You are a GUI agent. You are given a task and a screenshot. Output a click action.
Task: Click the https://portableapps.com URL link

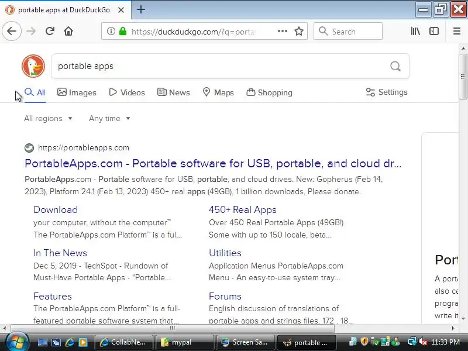(x=84, y=148)
